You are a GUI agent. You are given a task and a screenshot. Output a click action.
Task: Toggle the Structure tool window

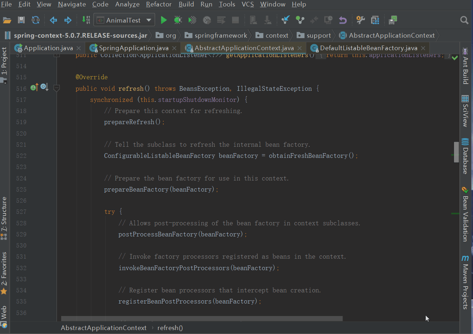tap(4, 218)
